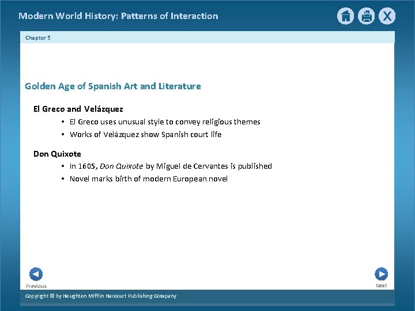Select heading 'Golden Age of Spanish Art and Literature'
The height and width of the screenshot is (311, 415).
[x=113, y=86]
